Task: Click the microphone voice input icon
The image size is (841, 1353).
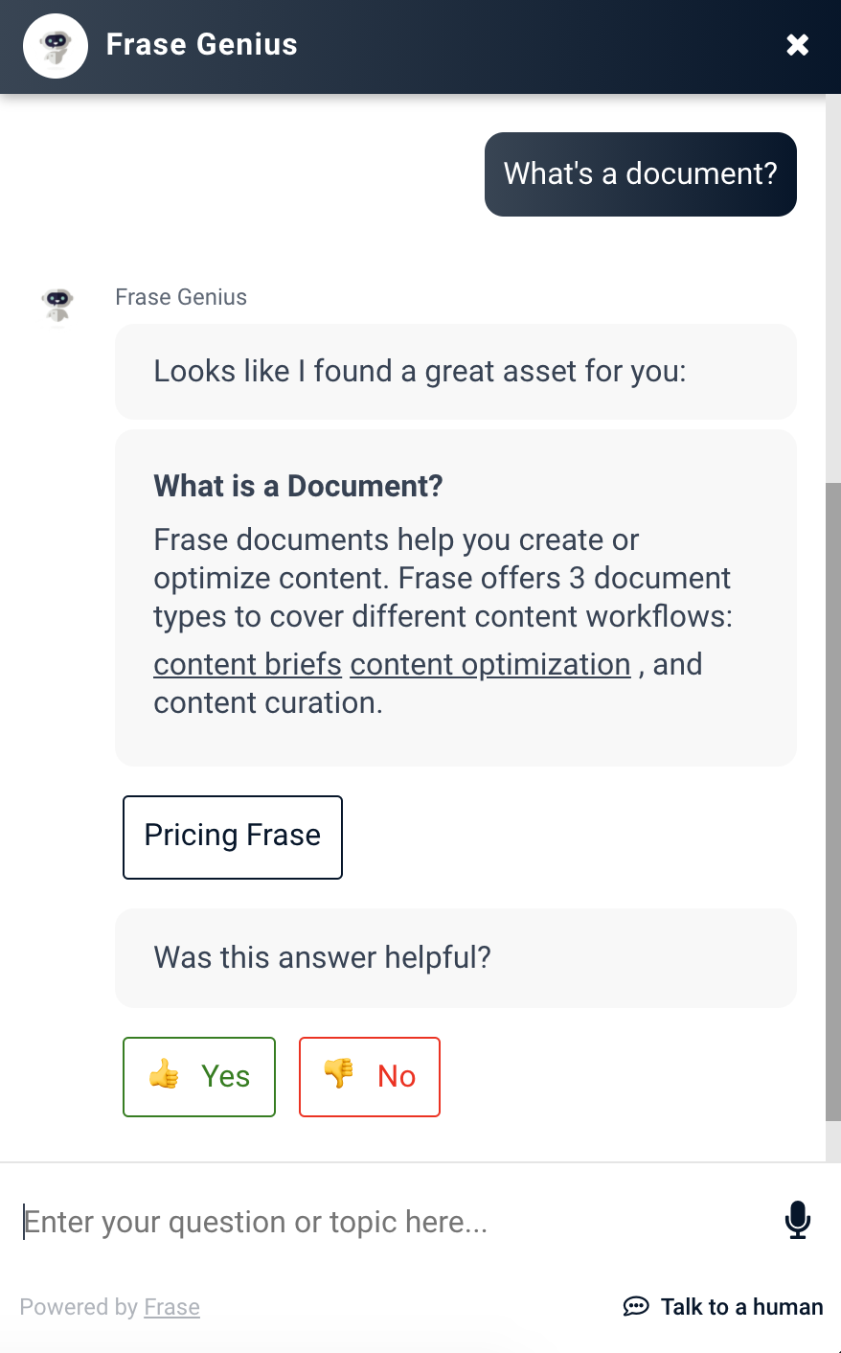Action: point(797,1221)
